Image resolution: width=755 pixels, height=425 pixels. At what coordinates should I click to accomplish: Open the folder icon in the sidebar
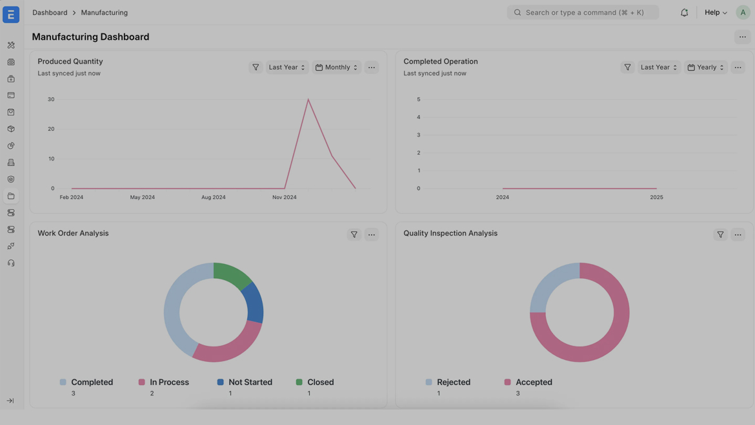tap(11, 196)
